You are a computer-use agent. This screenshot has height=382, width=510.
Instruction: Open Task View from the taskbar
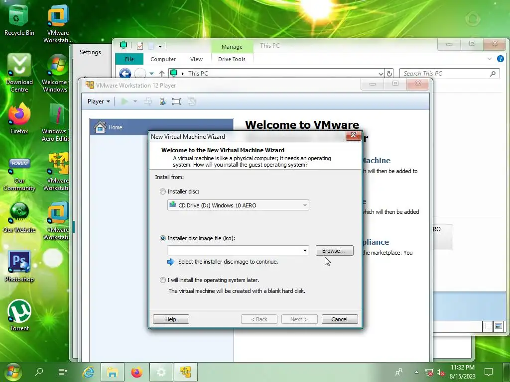pos(62,372)
